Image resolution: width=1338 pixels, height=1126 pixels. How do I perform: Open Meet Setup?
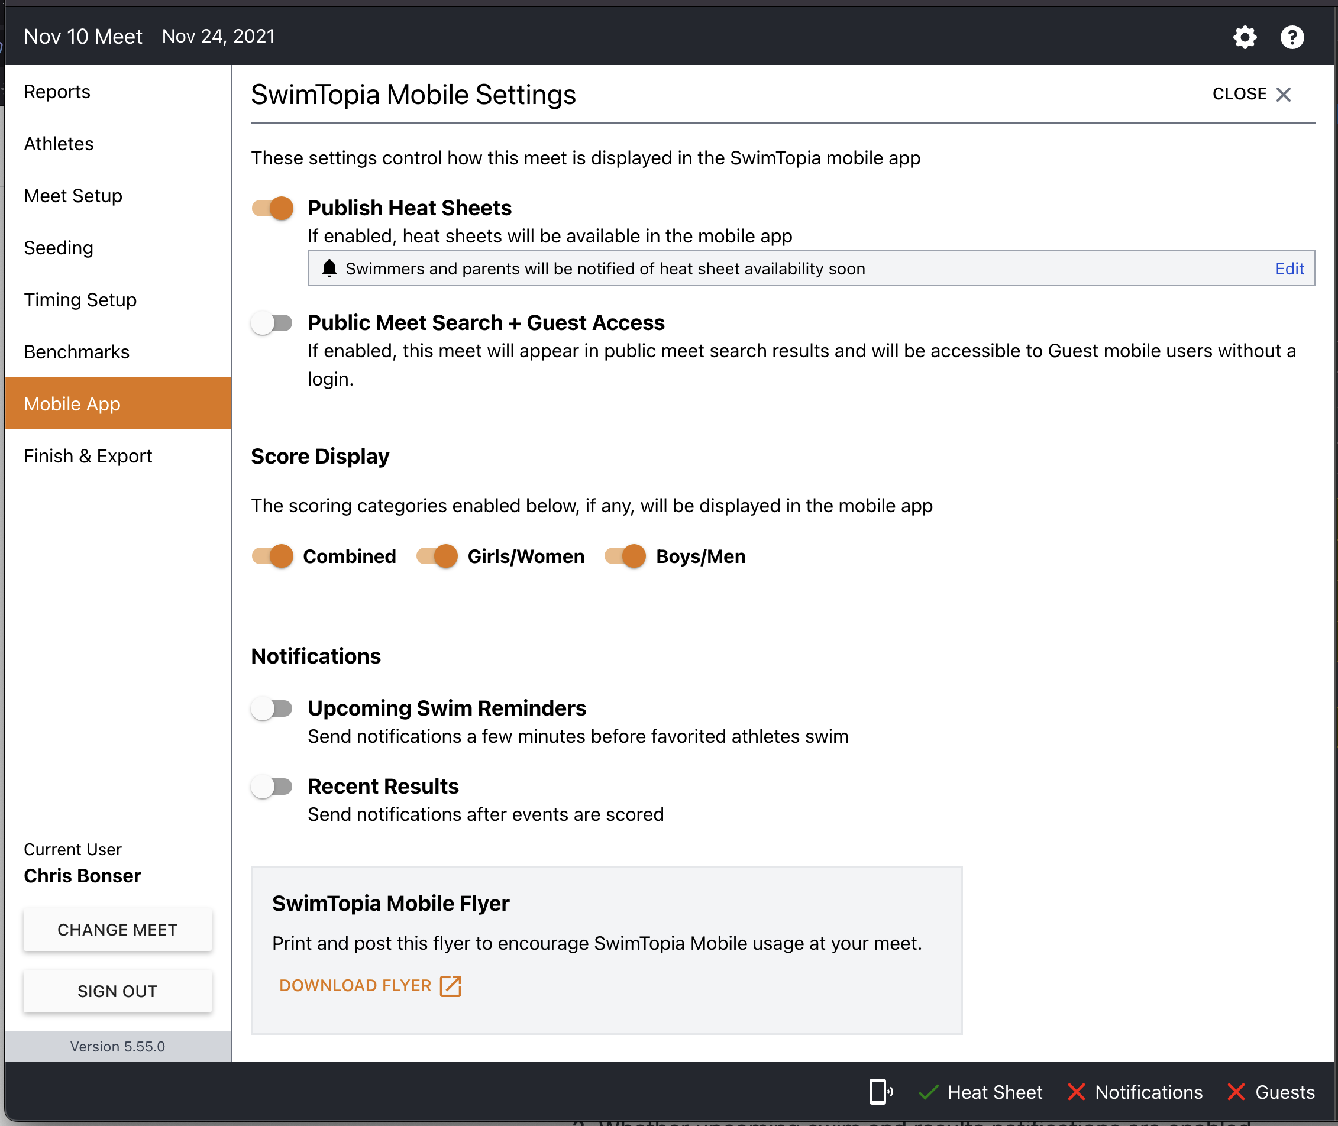pyautogui.click(x=118, y=196)
